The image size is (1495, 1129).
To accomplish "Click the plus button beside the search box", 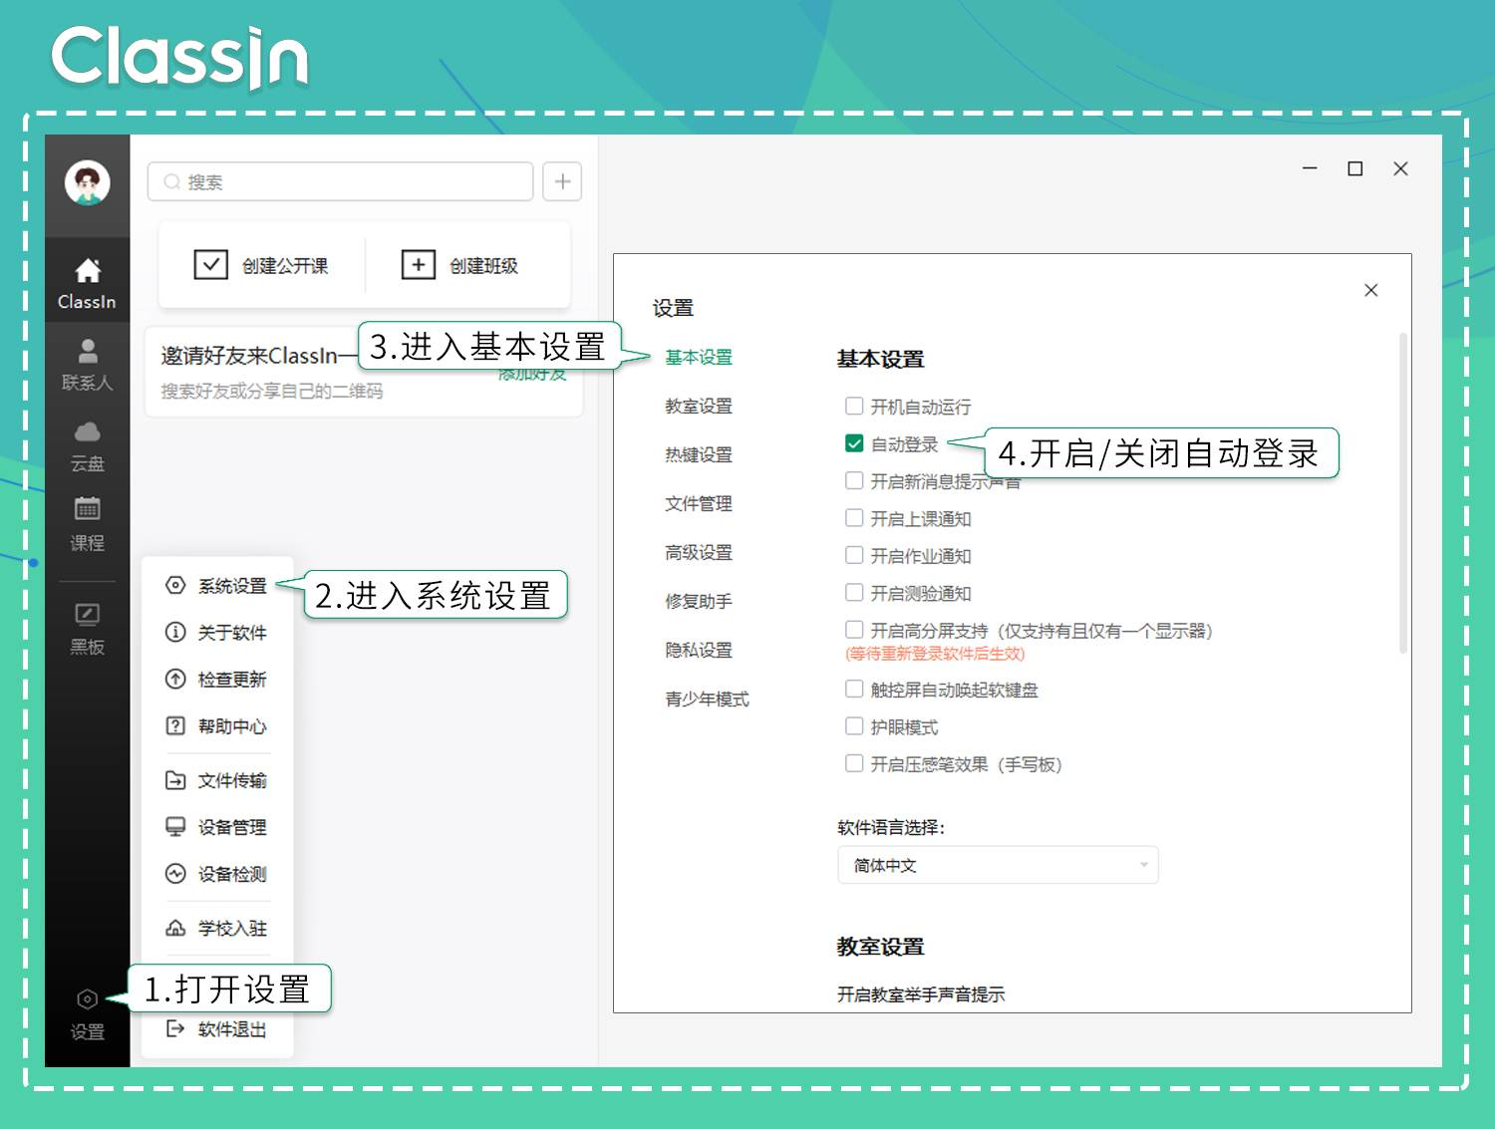I will [562, 181].
